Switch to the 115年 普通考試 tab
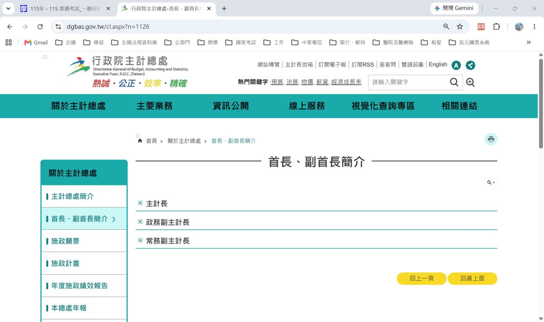 click(65, 9)
